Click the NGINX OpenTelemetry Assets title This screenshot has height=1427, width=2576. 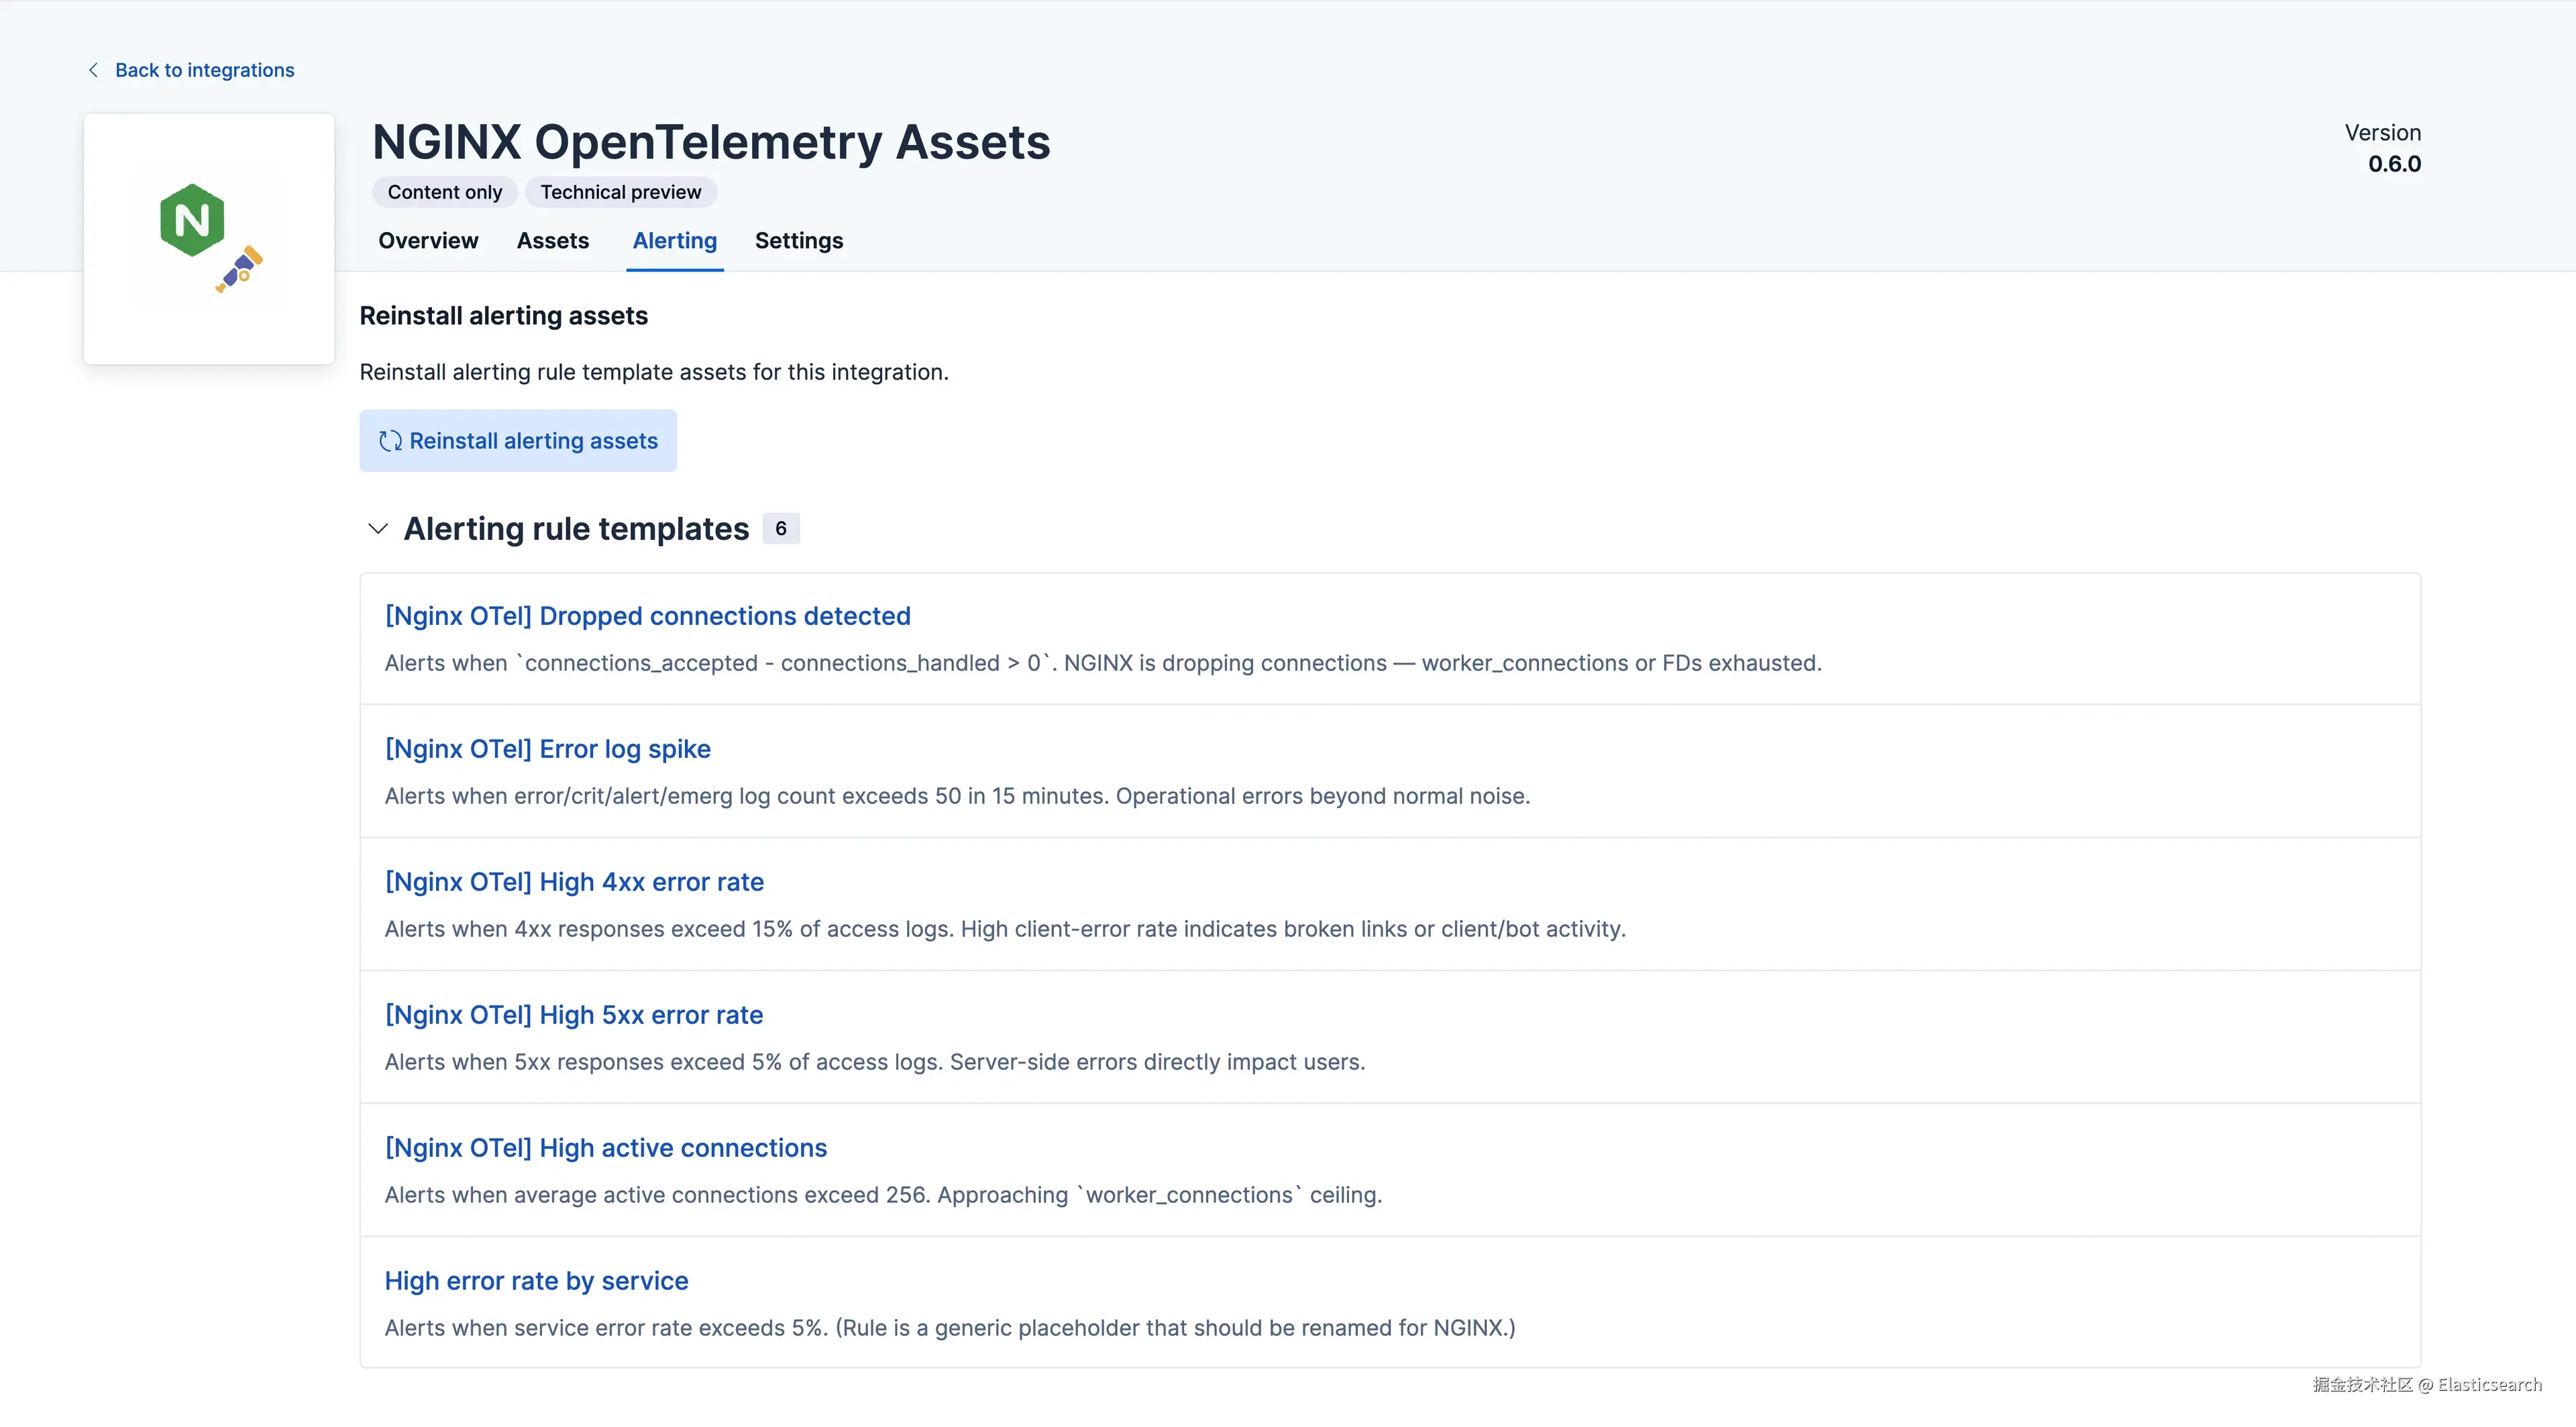tap(711, 142)
